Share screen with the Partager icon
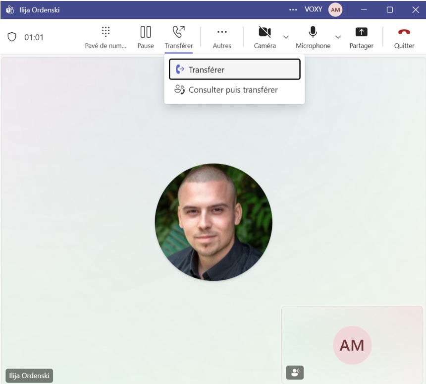This screenshot has height=384, width=426. pyautogui.click(x=361, y=37)
